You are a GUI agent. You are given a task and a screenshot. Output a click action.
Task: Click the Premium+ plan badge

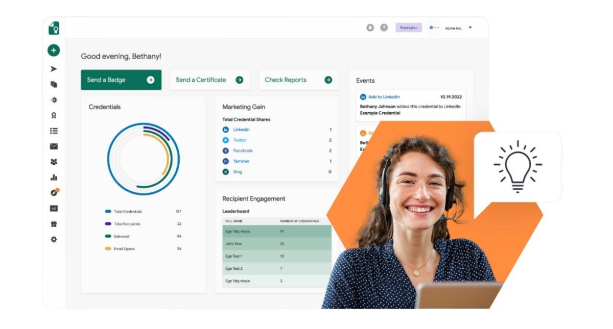click(x=409, y=28)
